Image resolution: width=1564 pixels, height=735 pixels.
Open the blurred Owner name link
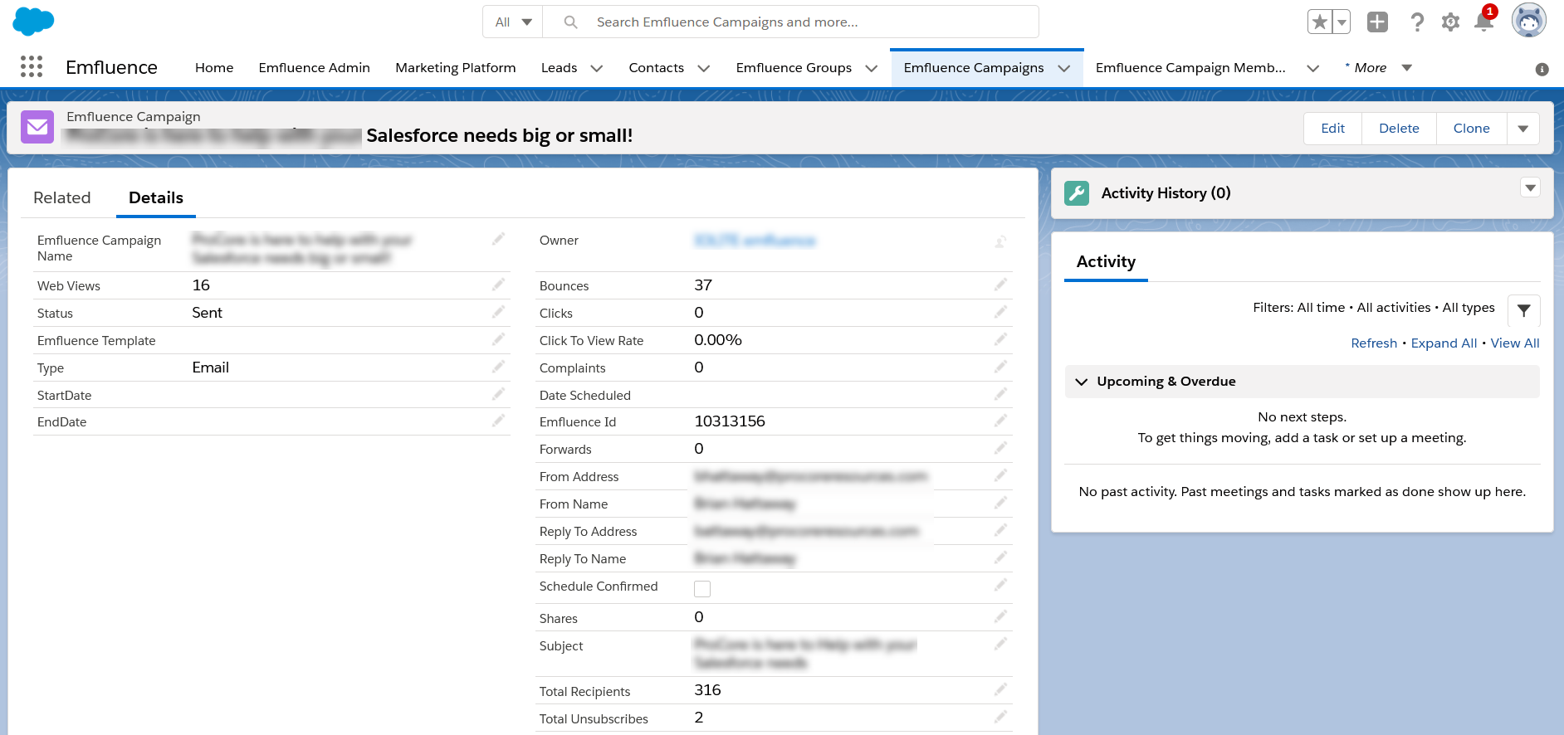click(x=755, y=241)
